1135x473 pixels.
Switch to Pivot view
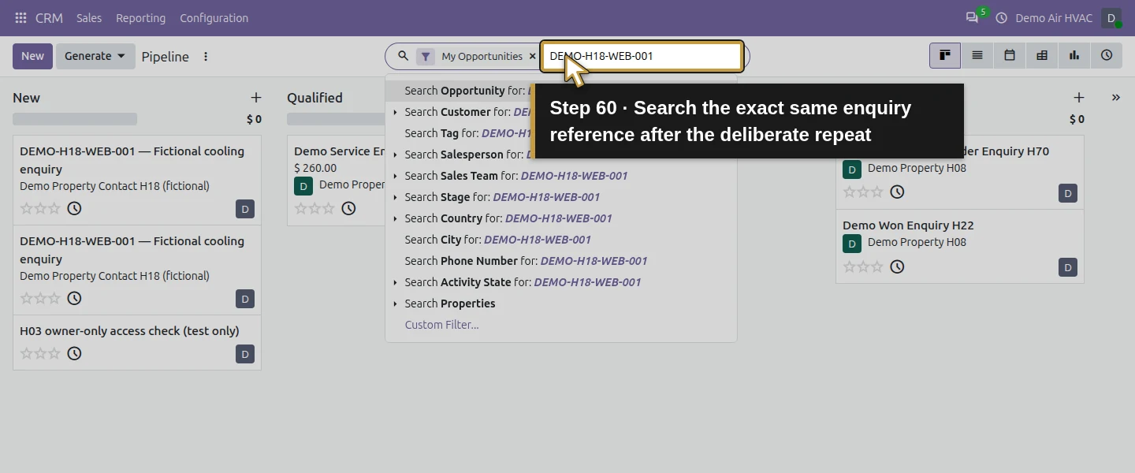(x=1042, y=55)
